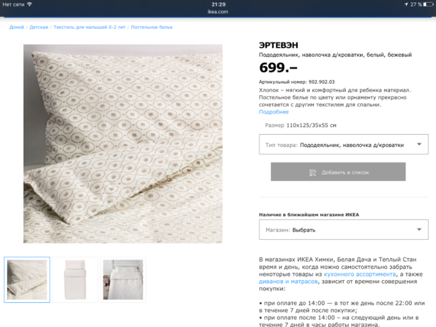Screen dimensions: 436x327
Task: Click the Подробнее link
Action: [274, 112]
